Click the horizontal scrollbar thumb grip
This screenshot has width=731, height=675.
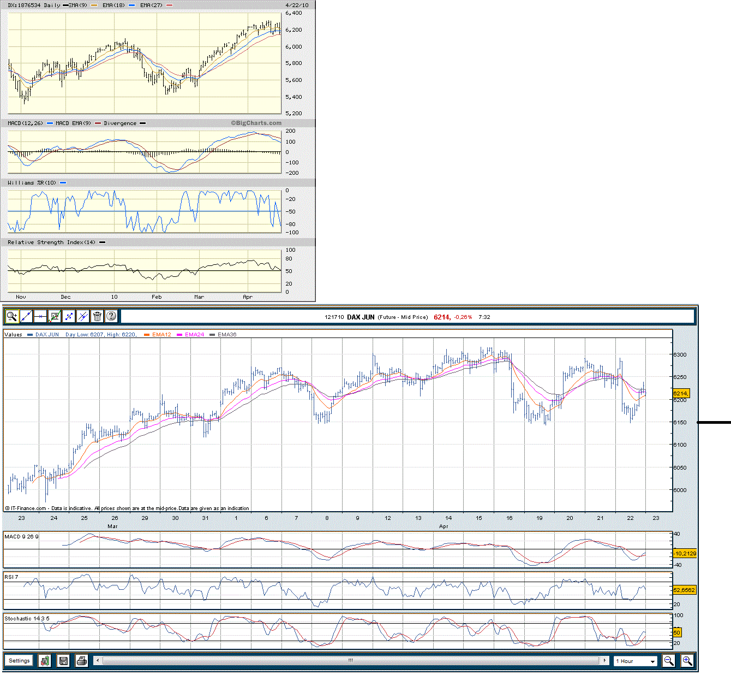tap(351, 661)
